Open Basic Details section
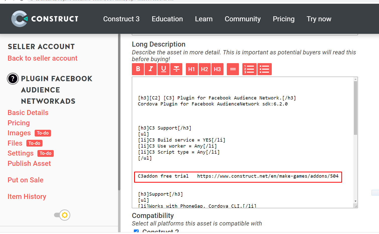Screen dimensions: 379x234 tap(28, 113)
